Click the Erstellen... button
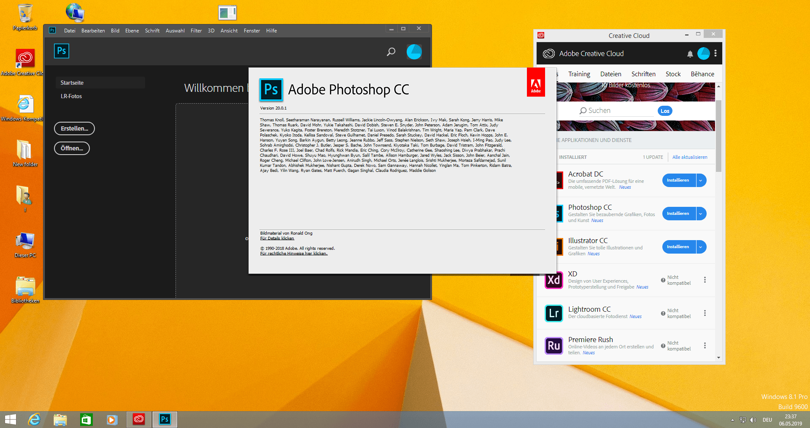Image resolution: width=810 pixels, height=428 pixels. 74,128
